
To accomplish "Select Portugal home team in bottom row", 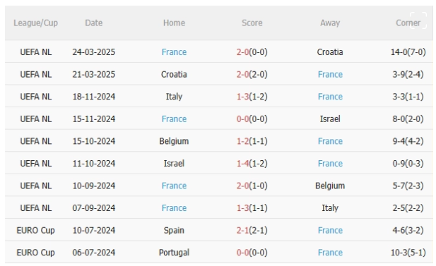I will click(x=174, y=253).
